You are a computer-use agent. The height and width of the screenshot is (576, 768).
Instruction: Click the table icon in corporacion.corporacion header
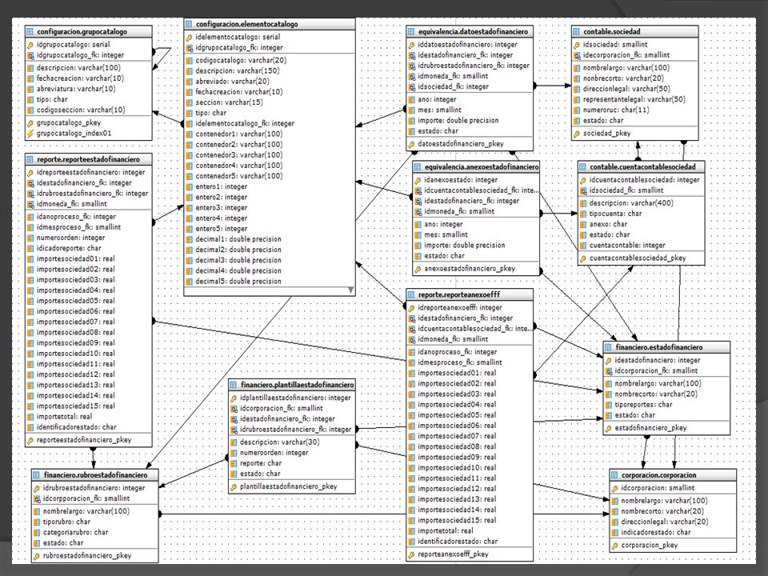[x=614, y=475]
